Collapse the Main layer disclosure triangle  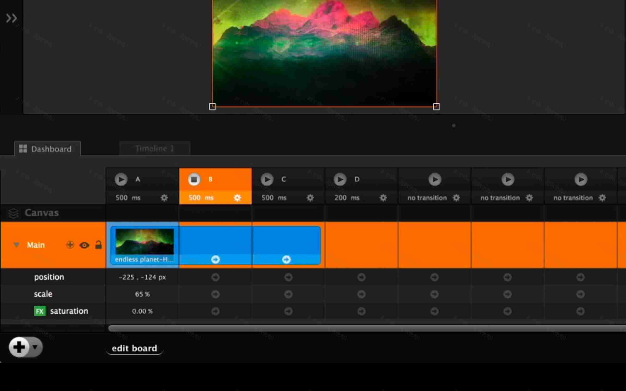[x=16, y=245]
